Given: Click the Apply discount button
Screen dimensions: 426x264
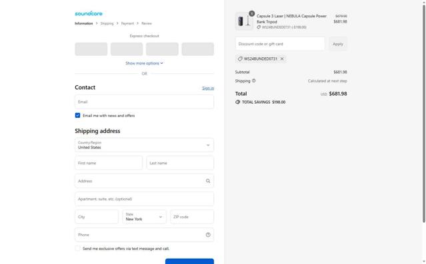Looking at the screenshot, I should click(338, 44).
